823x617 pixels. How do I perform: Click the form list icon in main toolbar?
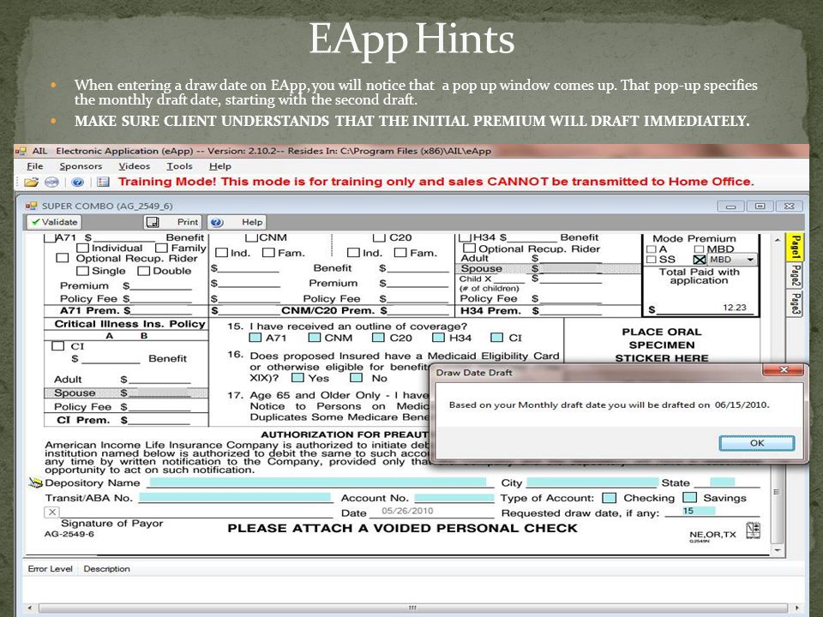[103, 182]
